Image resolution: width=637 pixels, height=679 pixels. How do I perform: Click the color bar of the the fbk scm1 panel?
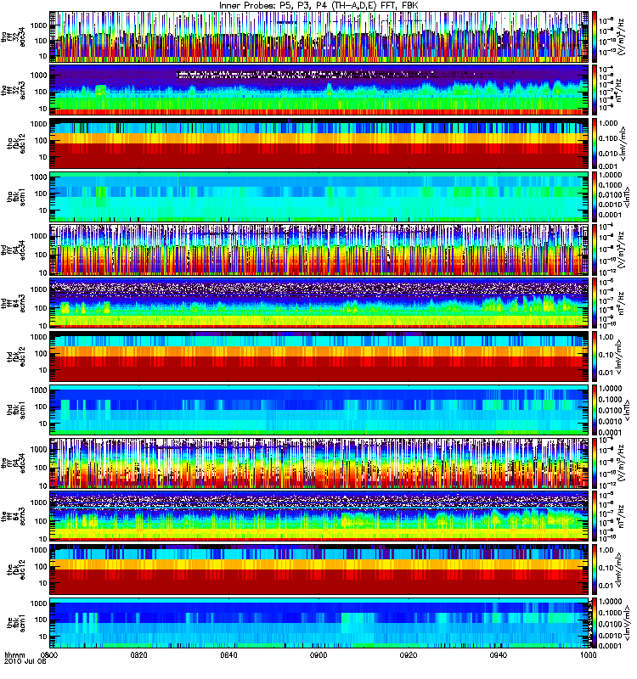(x=594, y=623)
